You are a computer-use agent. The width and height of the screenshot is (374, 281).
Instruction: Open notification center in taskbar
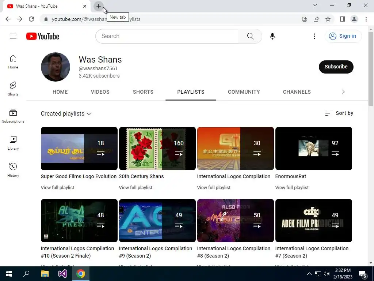363,274
